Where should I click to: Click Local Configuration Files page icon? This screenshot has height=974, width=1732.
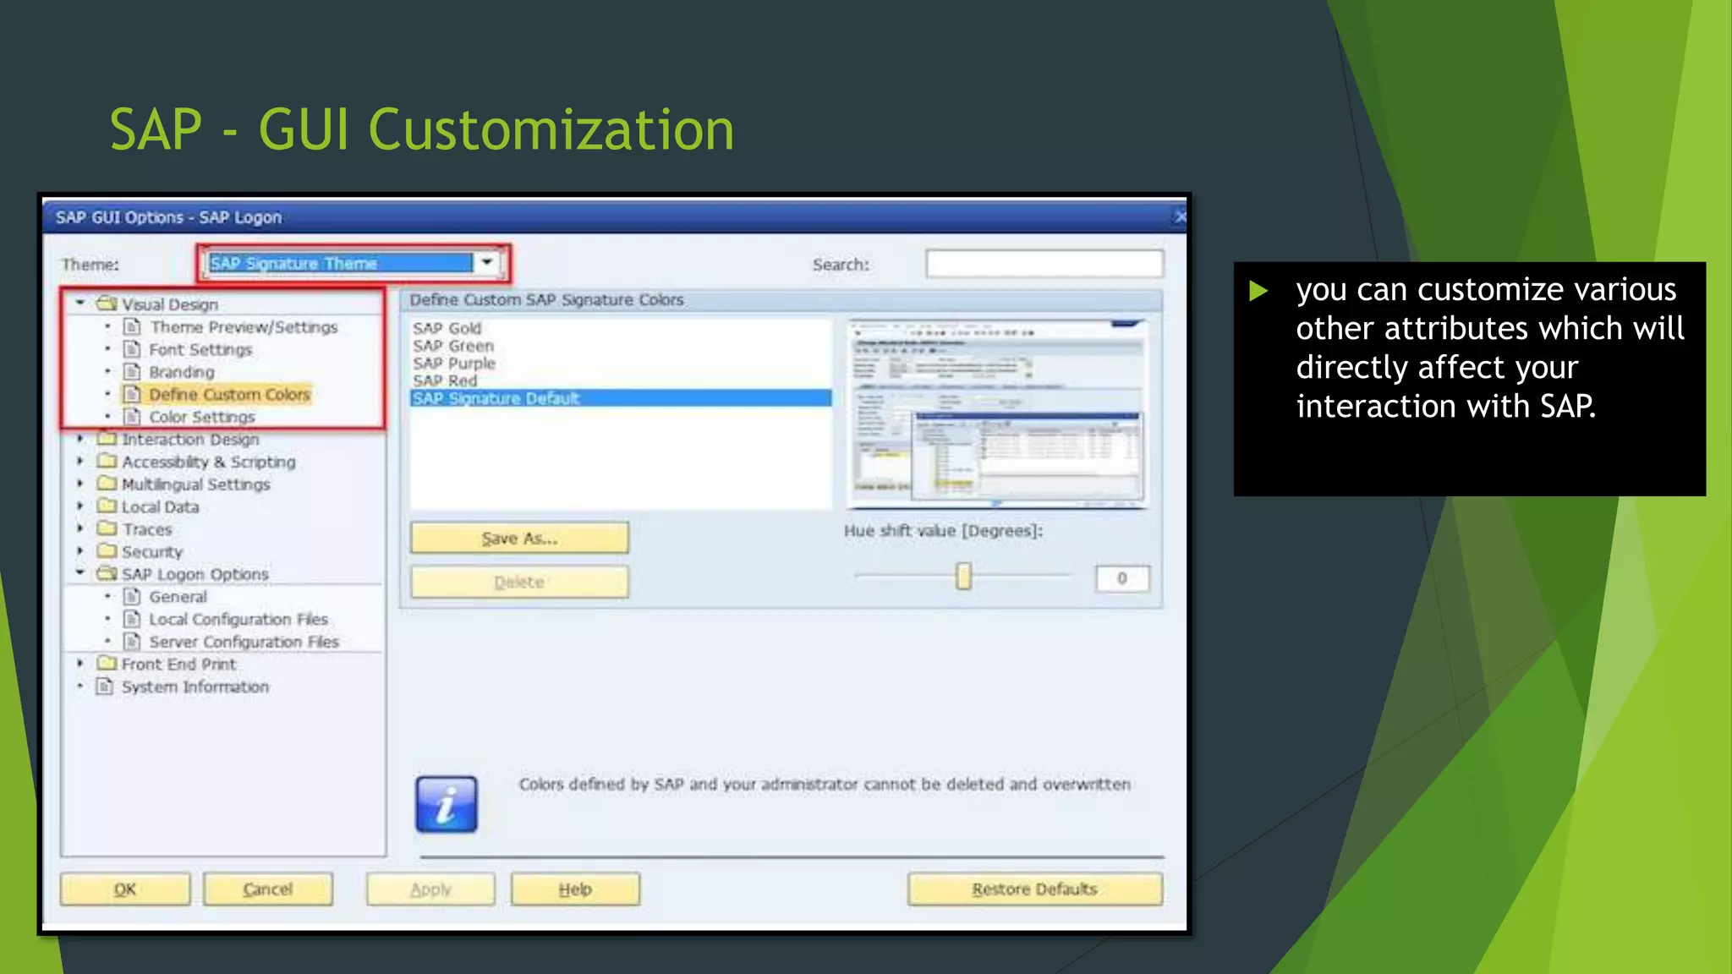point(132,619)
